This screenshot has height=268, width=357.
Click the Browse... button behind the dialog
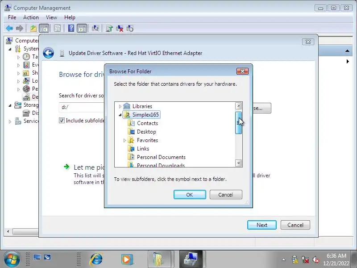click(262, 108)
